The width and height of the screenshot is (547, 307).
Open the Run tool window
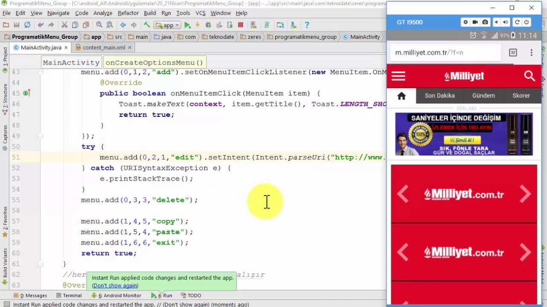162,295
